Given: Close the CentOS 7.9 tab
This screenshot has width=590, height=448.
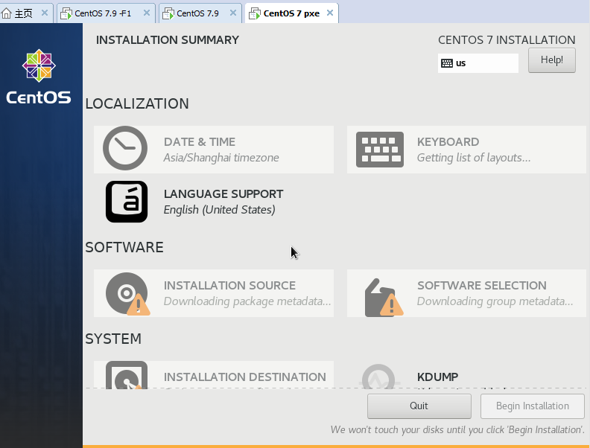Looking at the screenshot, I should pyautogui.click(x=233, y=13).
